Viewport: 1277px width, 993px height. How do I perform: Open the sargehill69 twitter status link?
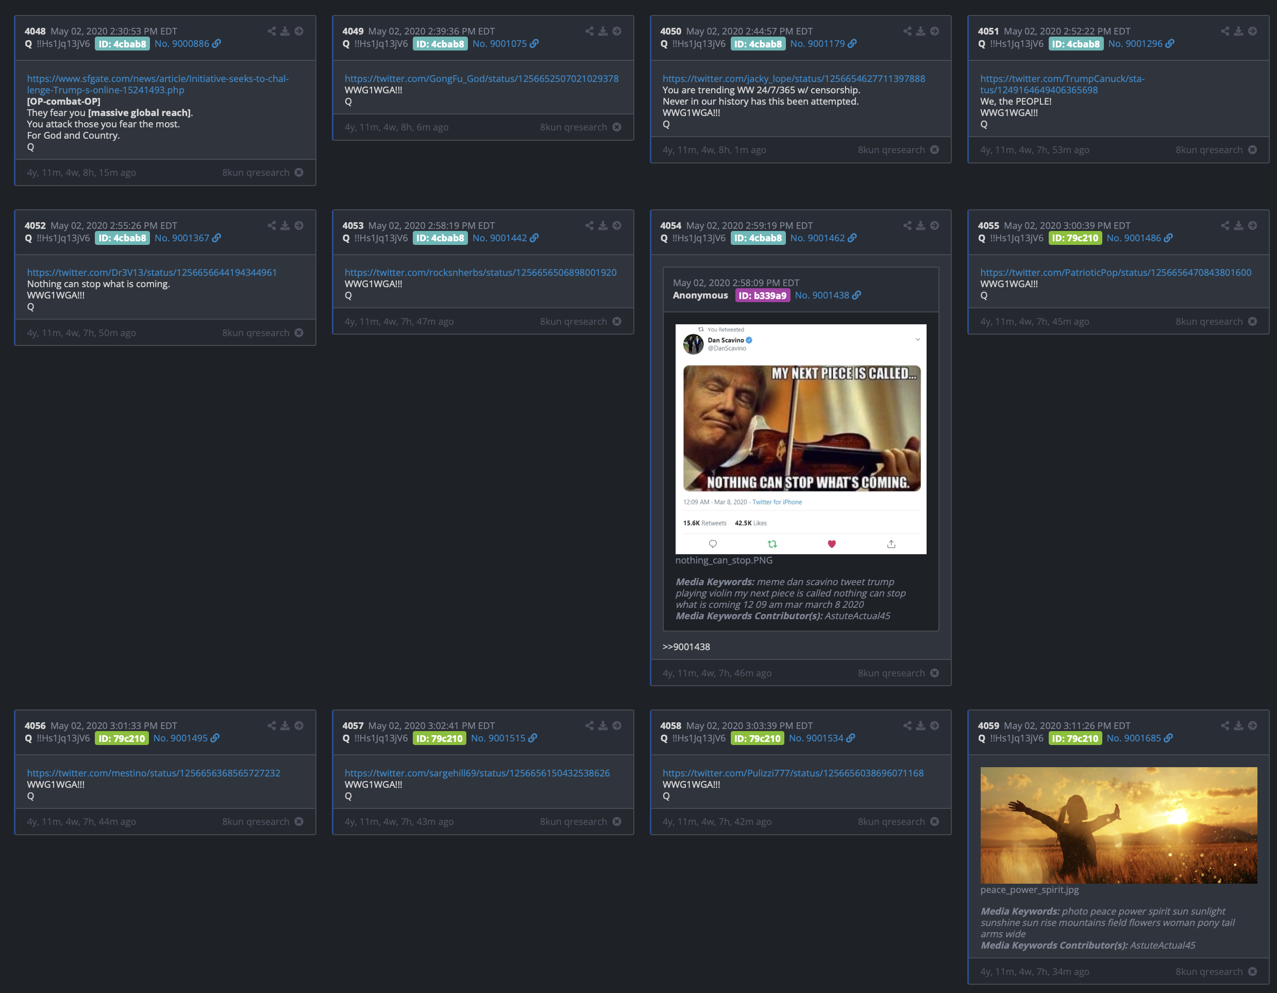point(477,773)
